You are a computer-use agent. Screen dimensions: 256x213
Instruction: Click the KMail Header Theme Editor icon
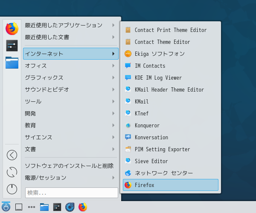128,89
